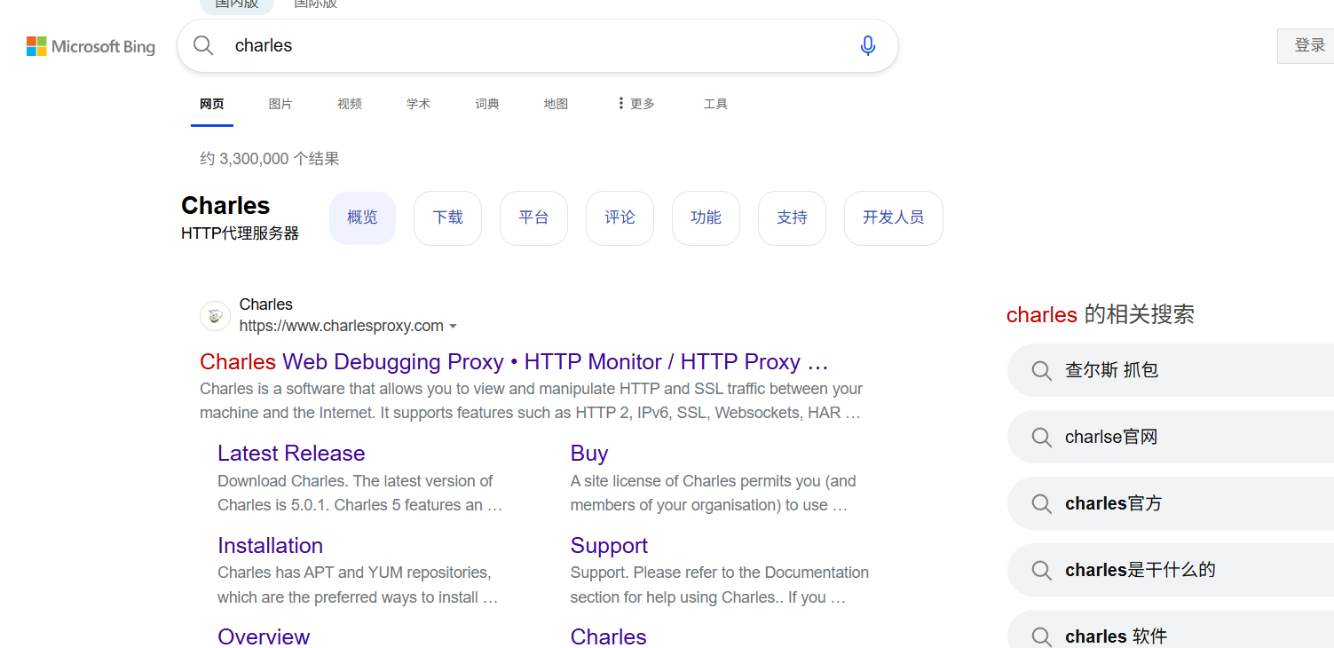Open the three-dot 更多 menu
This screenshot has height=648, width=1334.
[x=635, y=104]
